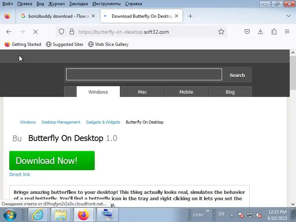The image size is (296, 222).
Task: Open the Extensions puzzle icon
Action: [x=274, y=31]
